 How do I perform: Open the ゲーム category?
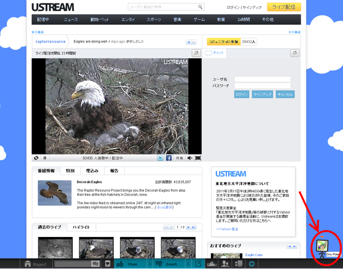pyautogui.click(x=199, y=19)
